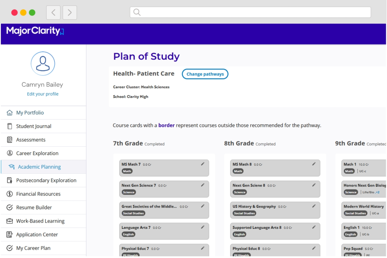Click the browser back navigation arrow
This screenshot has width=387, height=258.
click(53, 12)
